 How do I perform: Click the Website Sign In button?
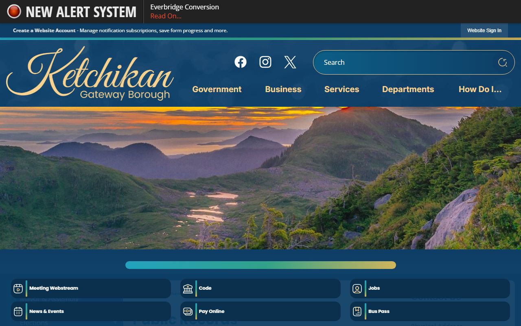(x=484, y=31)
